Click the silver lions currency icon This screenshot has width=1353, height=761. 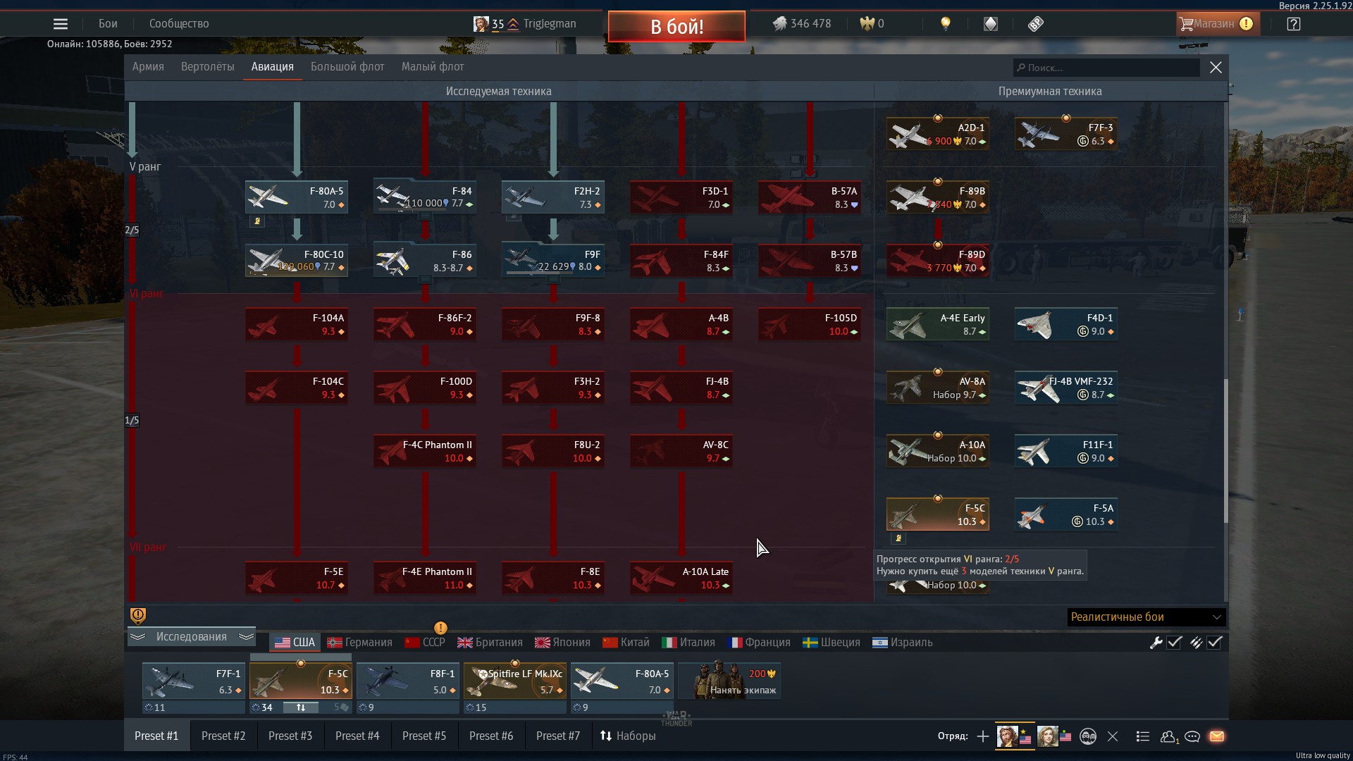(x=779, y=24)
